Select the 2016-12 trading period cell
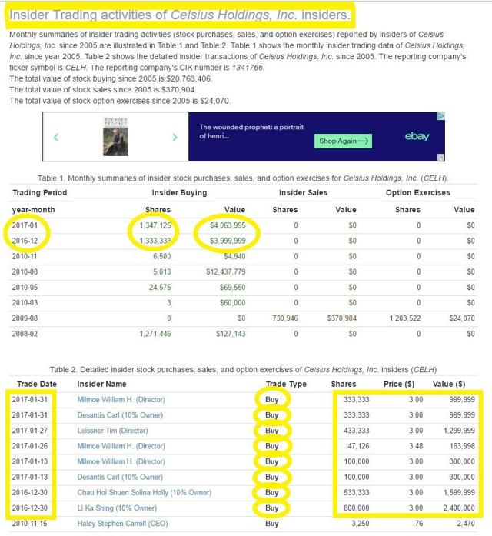Screen dimensions: 492x536 point(25,241)
